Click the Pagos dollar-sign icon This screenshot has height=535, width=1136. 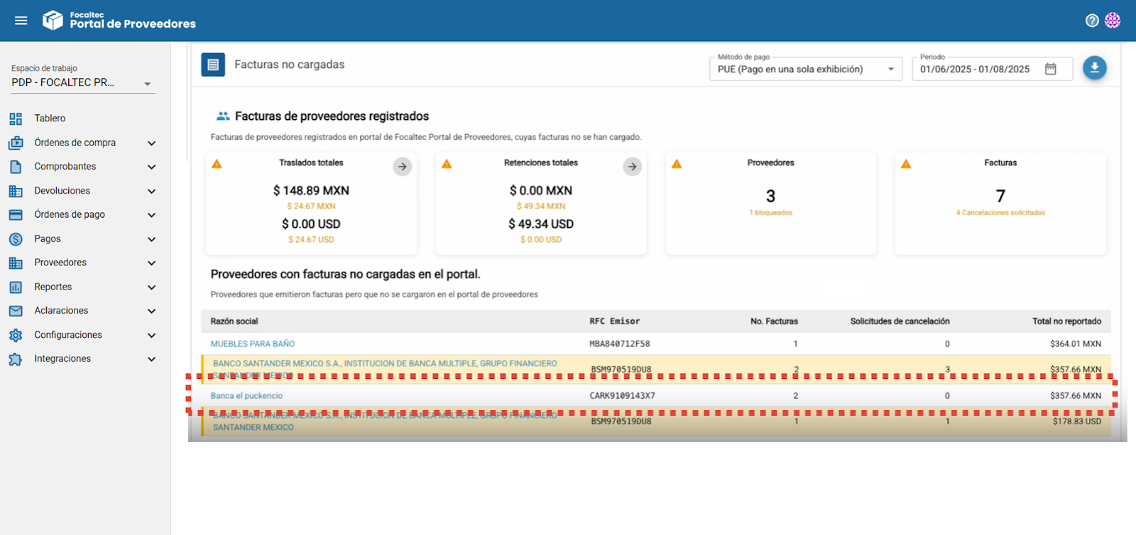[16, 239]
